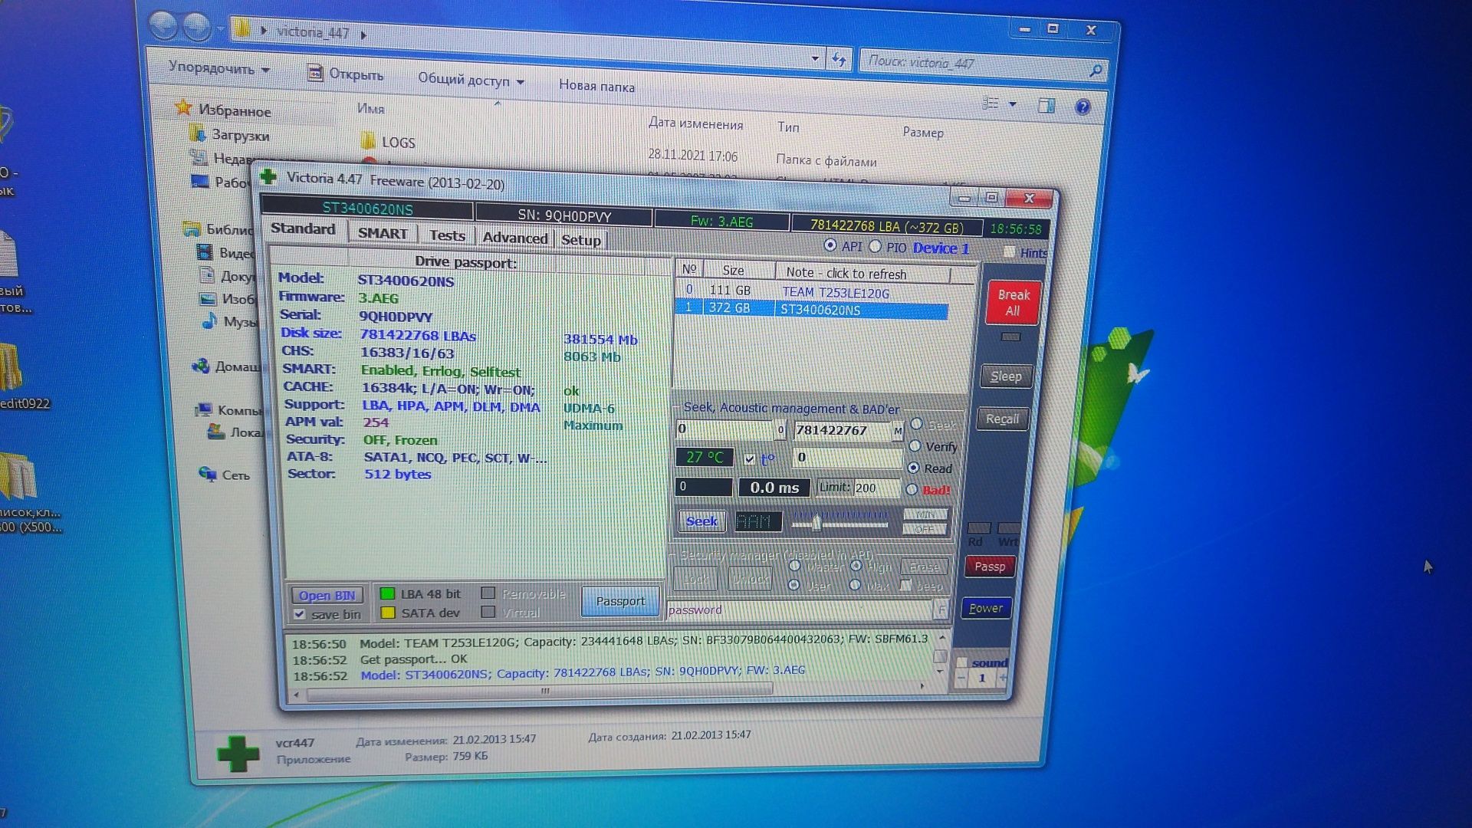Open the Tests tab
The width and height of the screenshot is (1472, 828).
coord(447,235)
